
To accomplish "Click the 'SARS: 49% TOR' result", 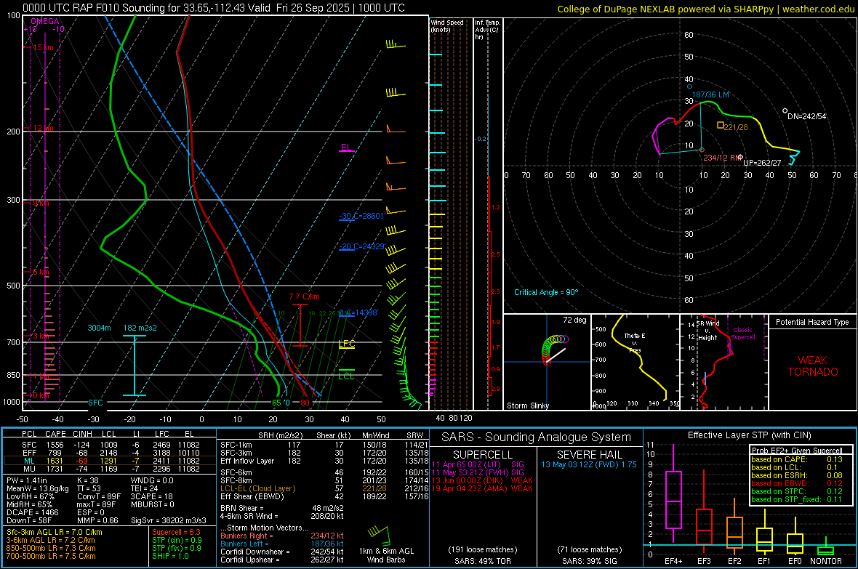I will (x=483, y=561).
